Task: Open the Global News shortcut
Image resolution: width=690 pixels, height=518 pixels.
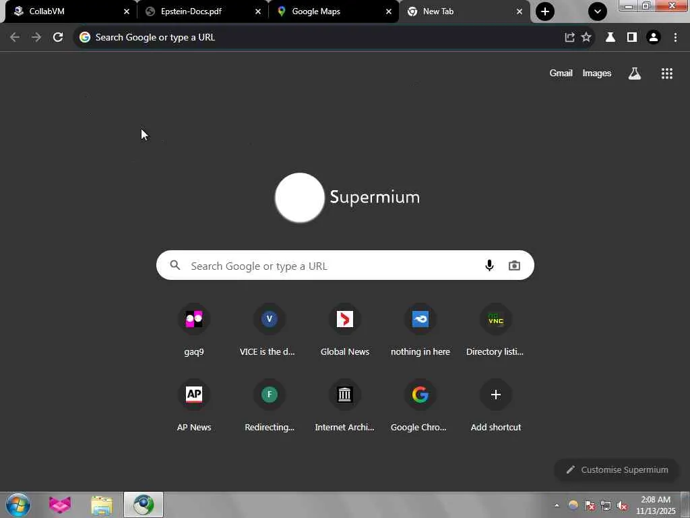Action: (345, 330)
